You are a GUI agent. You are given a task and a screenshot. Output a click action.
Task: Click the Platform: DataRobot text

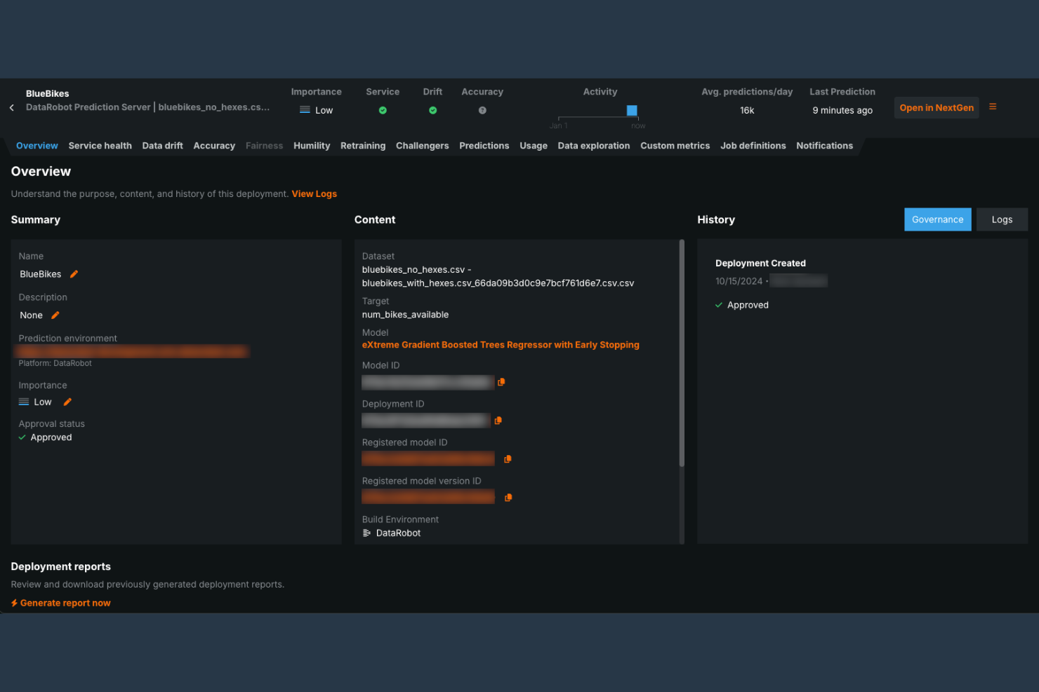click(55, 363)
